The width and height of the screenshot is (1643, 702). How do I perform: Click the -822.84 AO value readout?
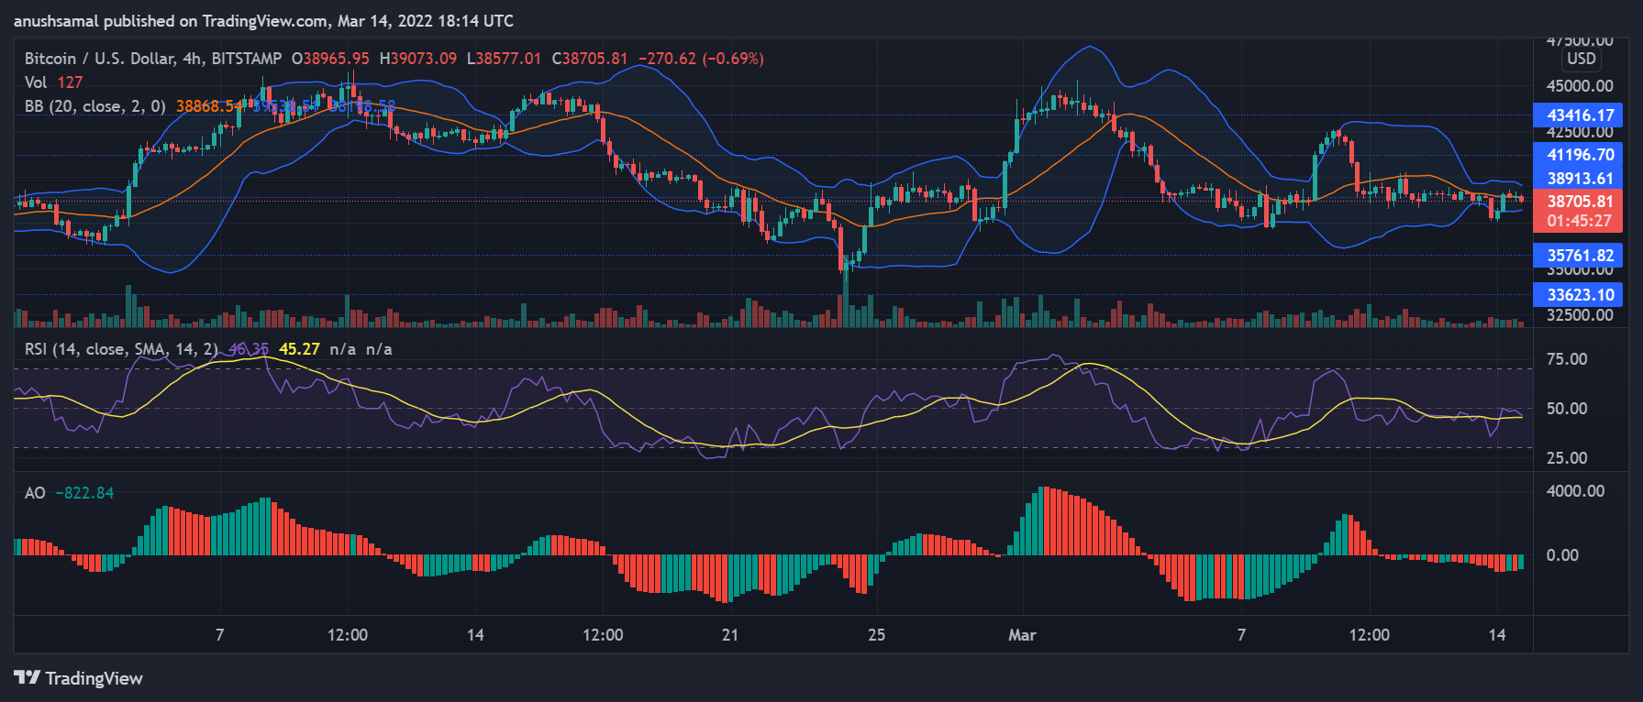click(x=84, y=493)
